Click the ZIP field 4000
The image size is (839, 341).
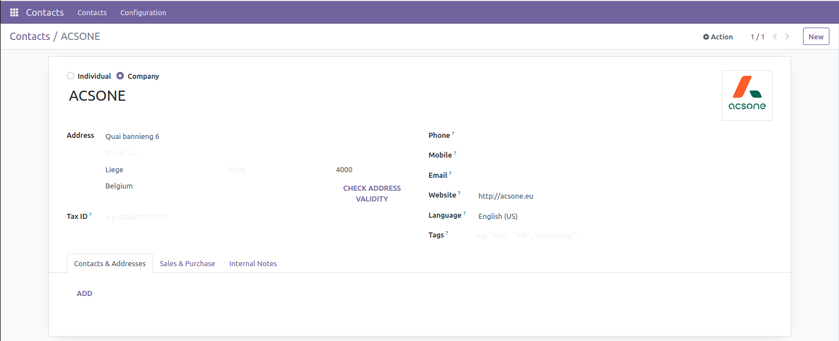344,170
